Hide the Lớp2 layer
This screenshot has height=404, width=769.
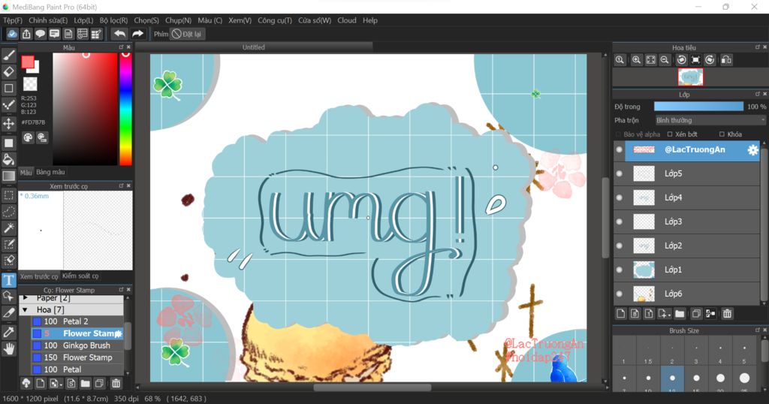coord(620,246)
